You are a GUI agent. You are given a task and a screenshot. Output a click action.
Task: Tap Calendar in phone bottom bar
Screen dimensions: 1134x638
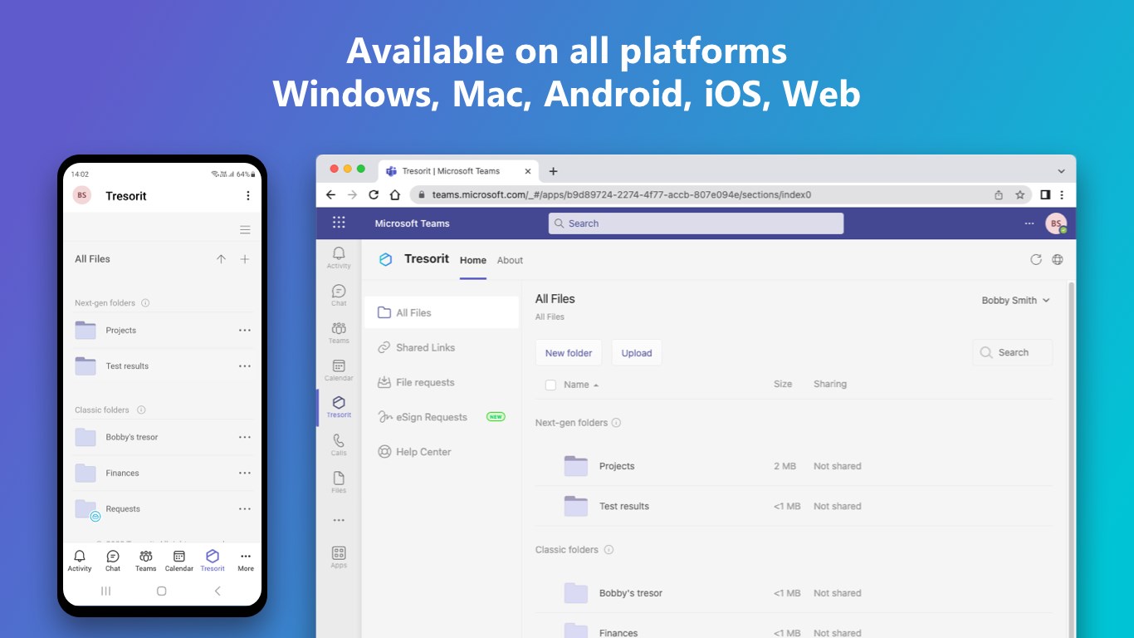pyautogui.click(x=178, y=561)
